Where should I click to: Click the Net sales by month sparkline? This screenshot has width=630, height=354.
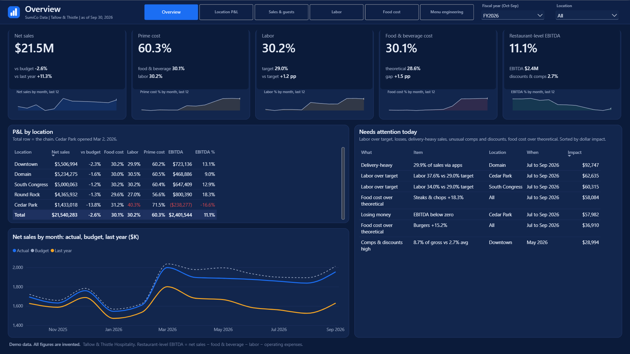coord(67,104)
